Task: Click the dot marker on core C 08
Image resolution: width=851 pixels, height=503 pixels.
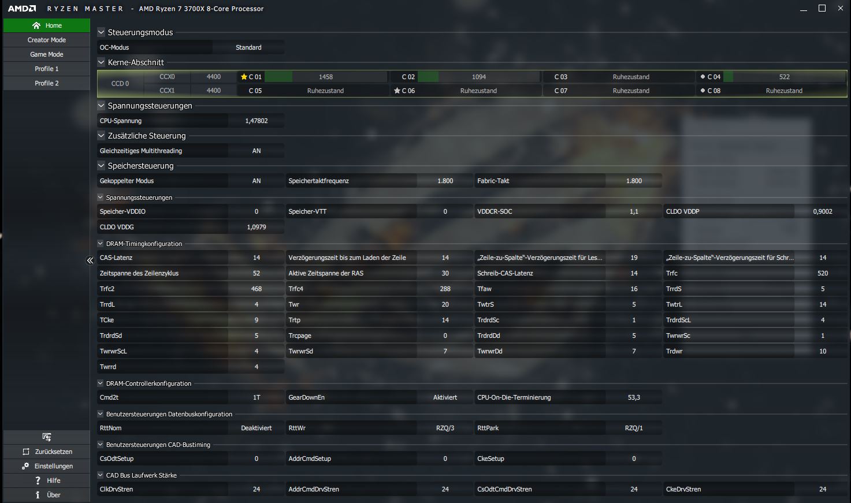Action: (x=703, y=91)
